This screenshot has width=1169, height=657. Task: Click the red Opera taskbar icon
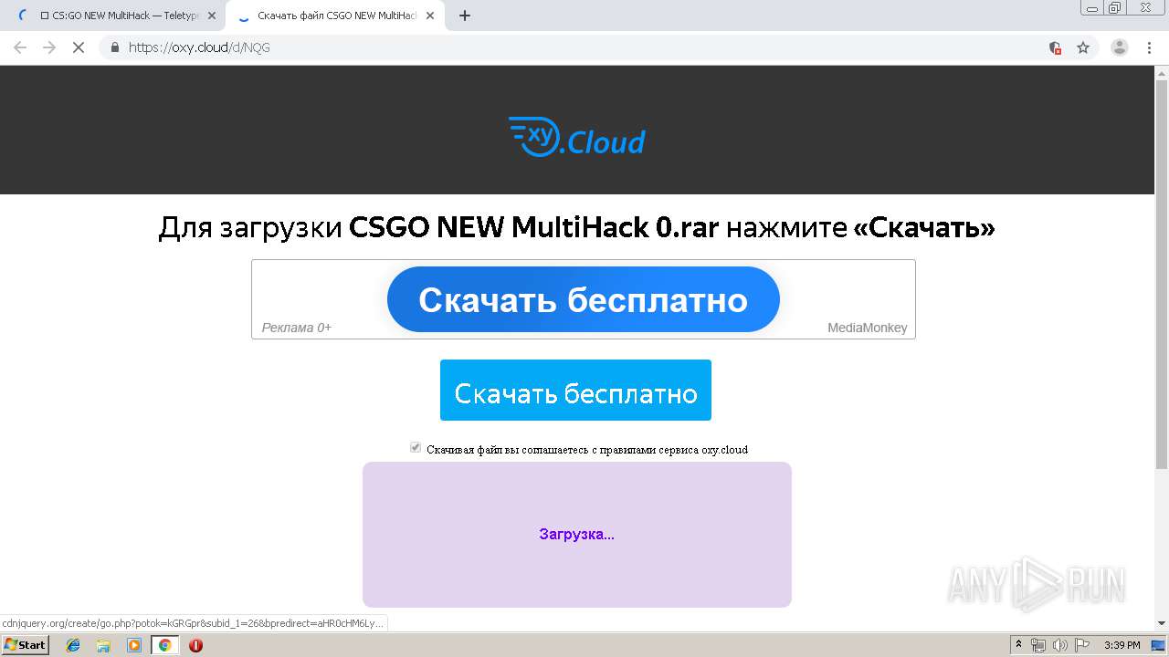(x=195, y=645)
